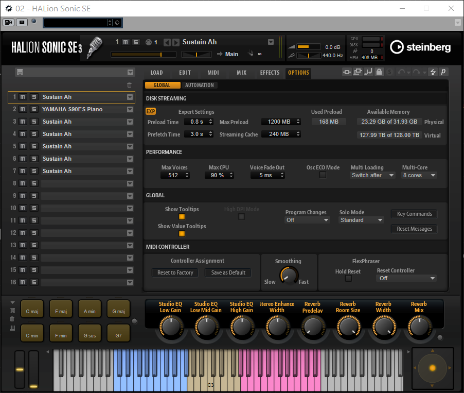
Task: Click the Steinberg logo
Action: coord(420,47)
